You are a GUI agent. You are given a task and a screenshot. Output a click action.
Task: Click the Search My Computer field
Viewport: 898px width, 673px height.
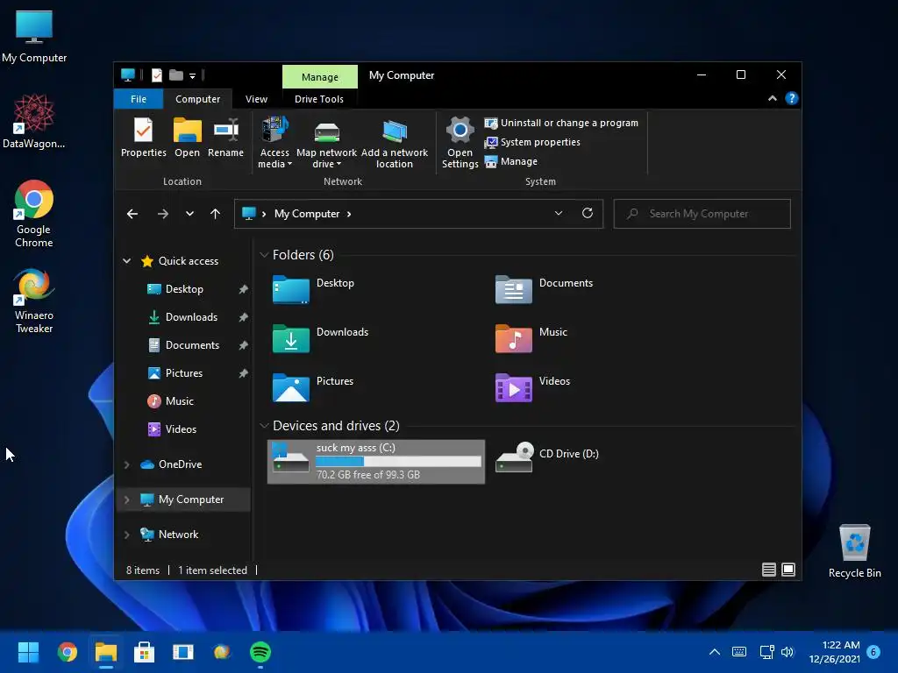(702, 214)
